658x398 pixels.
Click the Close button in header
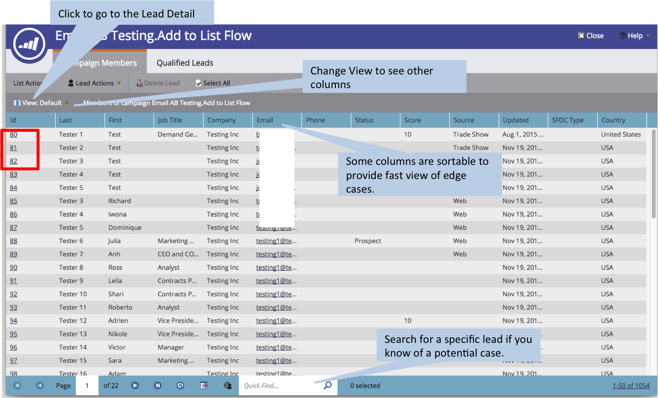[x=591, y=36]
